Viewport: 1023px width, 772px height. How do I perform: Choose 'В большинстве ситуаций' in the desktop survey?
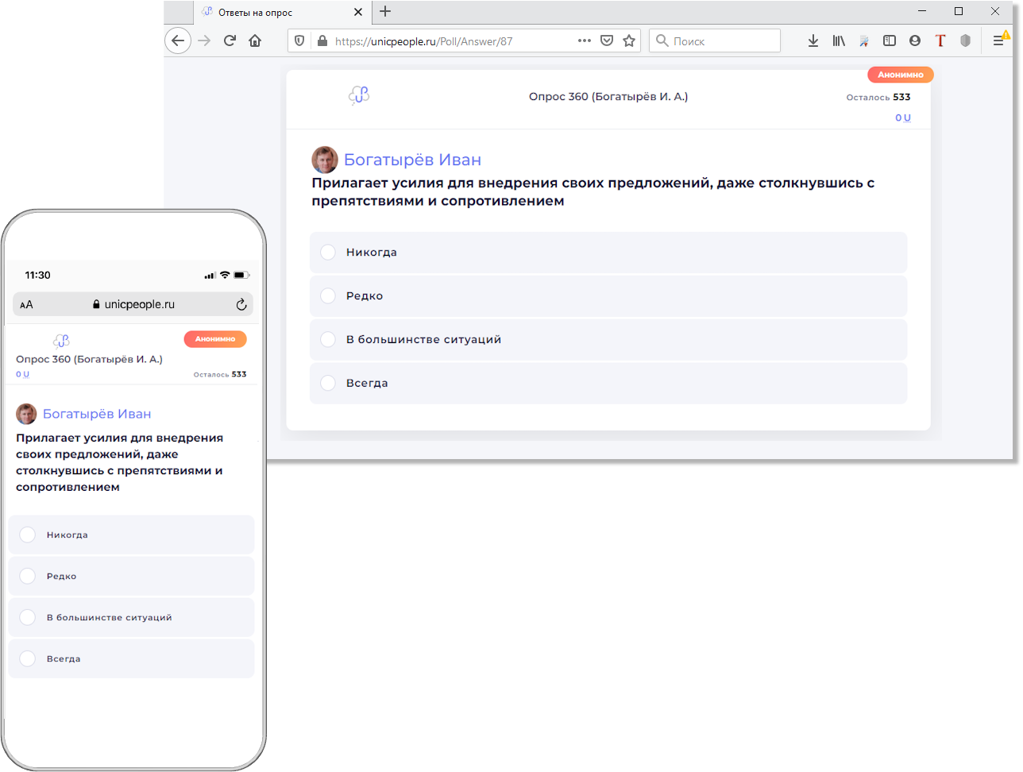(328, 340)
